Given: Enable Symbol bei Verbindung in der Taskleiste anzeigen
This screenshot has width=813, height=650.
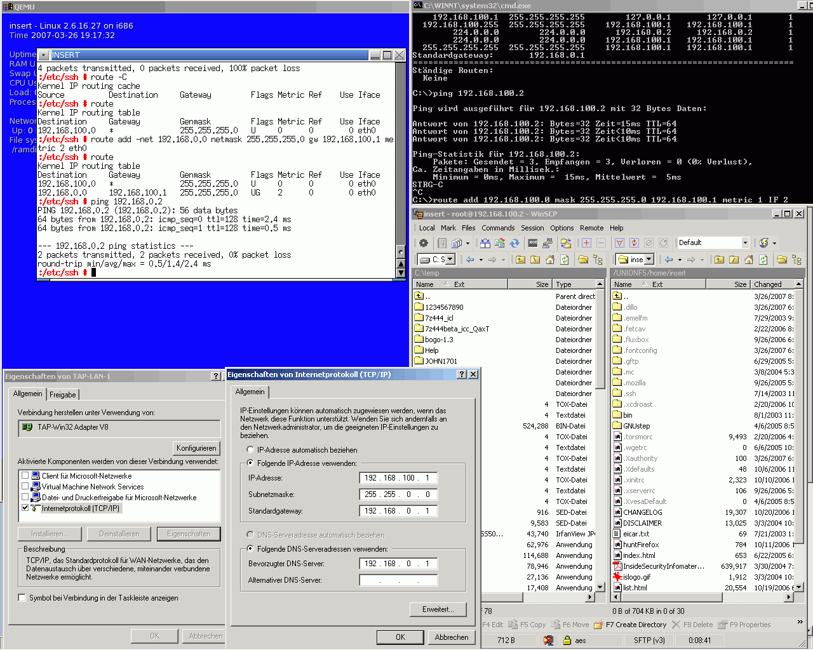Looking at the screenshot, I should pyautogui.click(x=22, y=597).
